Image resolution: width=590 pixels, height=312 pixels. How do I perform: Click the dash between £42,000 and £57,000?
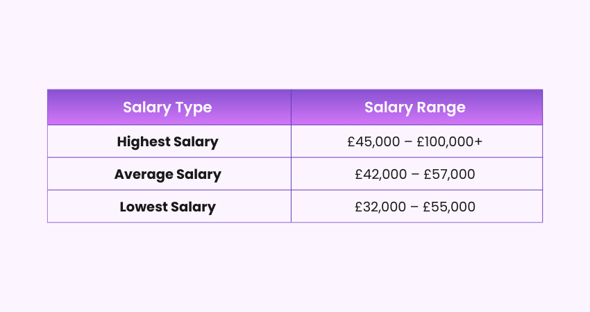coord(415,174)
